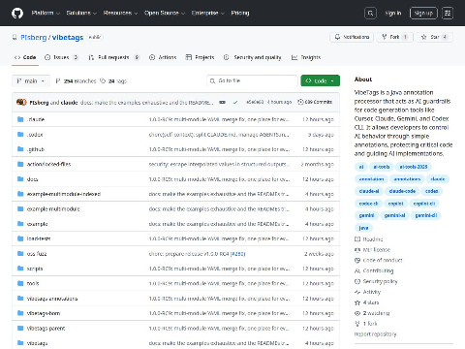
Task: Click the Activity pulse icon
Action: click(x=357, y=292)
